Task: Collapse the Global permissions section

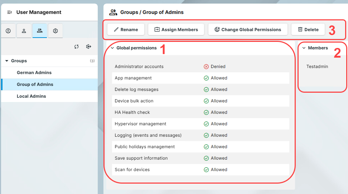Action: point(112,48)
